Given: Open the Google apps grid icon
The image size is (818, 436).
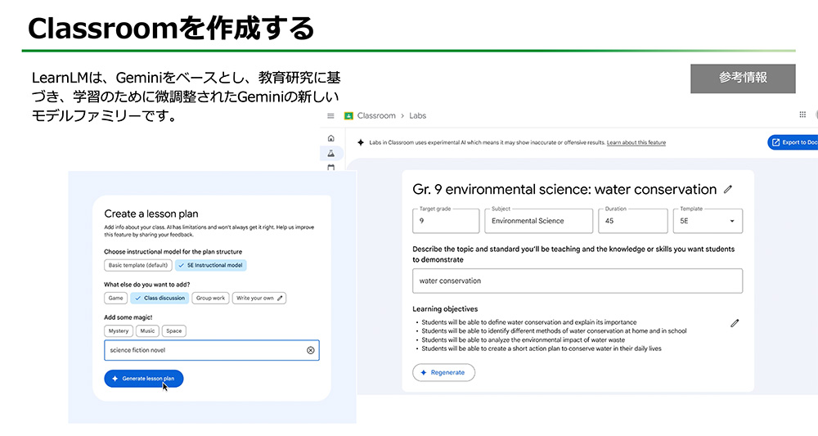Looking at the screenshot, I should [x=802, y=115].
